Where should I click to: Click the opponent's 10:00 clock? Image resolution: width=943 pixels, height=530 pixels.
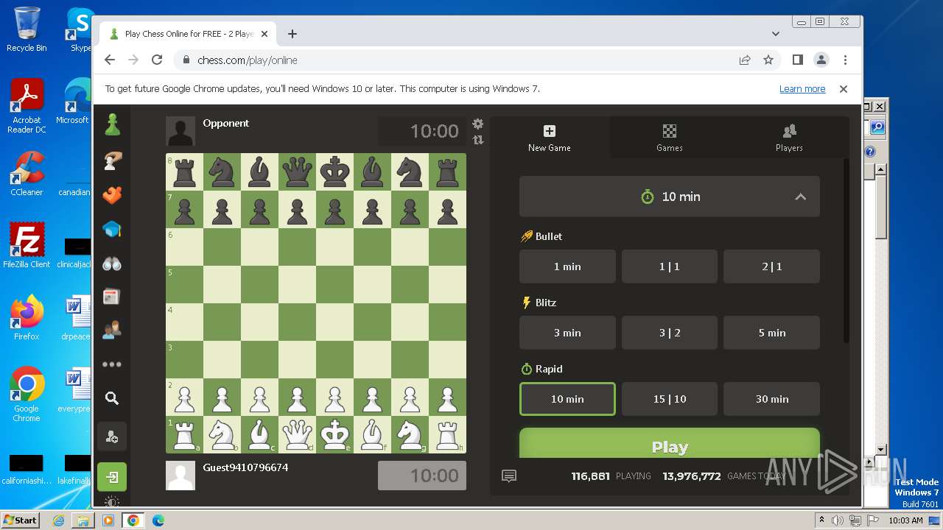(422, 131)
